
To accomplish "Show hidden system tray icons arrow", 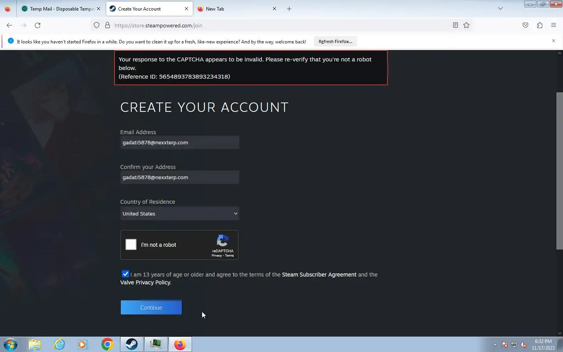I will (x=495, y=345).
